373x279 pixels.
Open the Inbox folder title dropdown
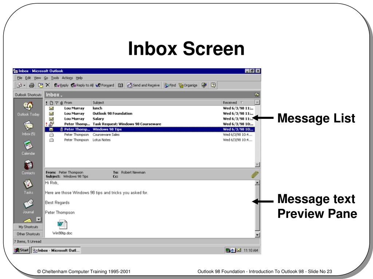click(54, 95)
